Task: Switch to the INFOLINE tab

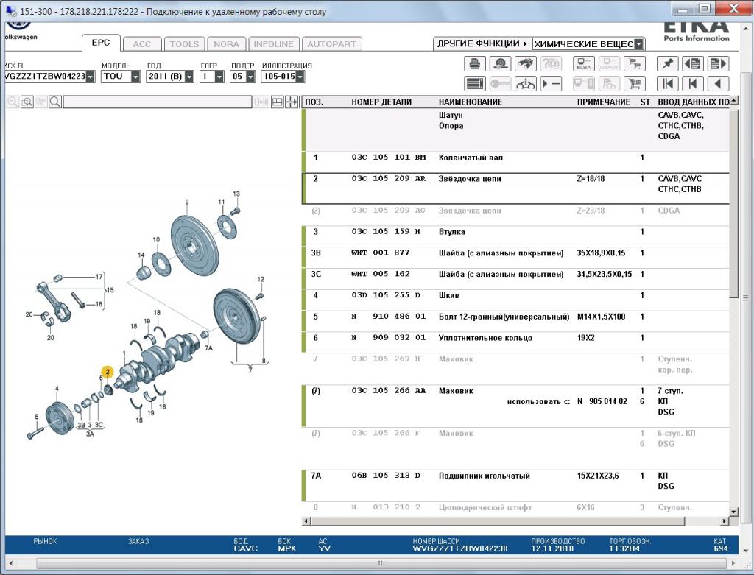Action: click(x=274, y=44)
